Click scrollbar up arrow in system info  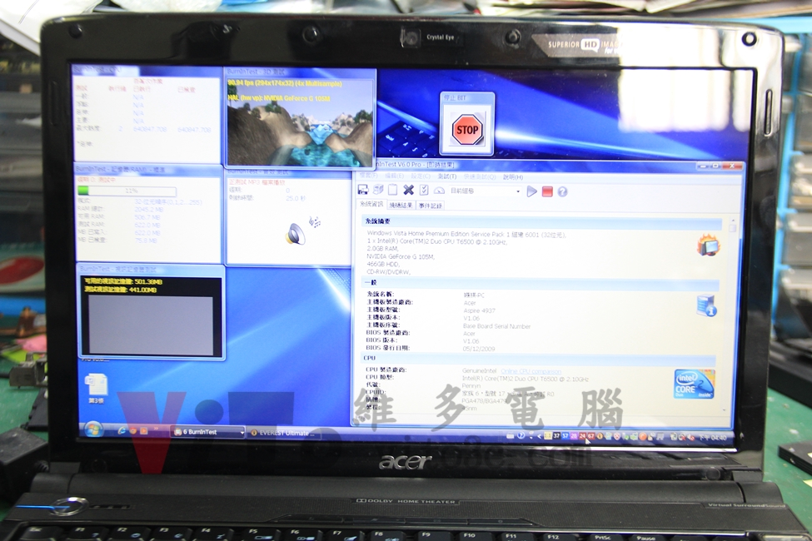coord(732,221)
